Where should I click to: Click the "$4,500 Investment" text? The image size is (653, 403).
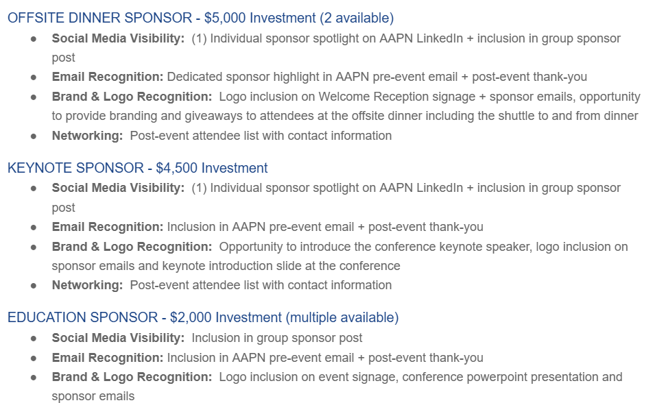tap(212, 168)
